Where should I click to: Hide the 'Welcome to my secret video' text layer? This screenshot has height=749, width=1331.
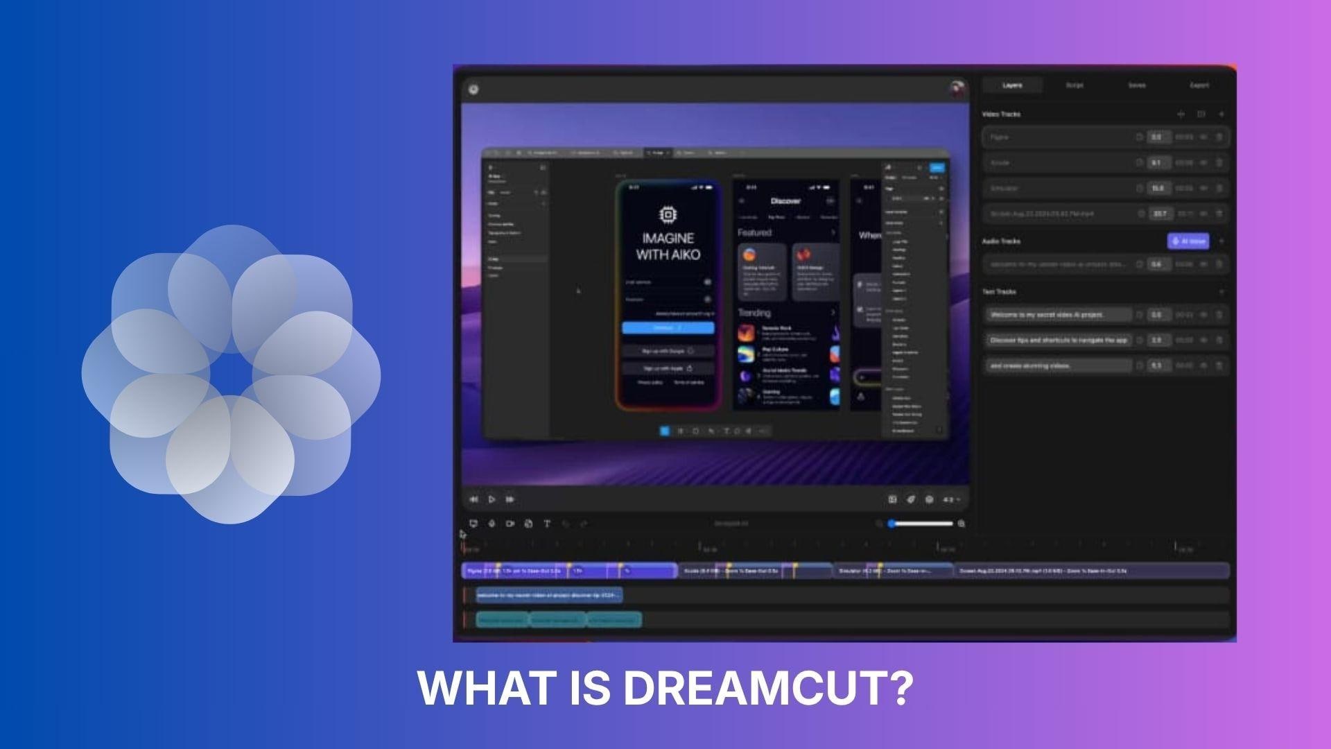pos(1204,315)
